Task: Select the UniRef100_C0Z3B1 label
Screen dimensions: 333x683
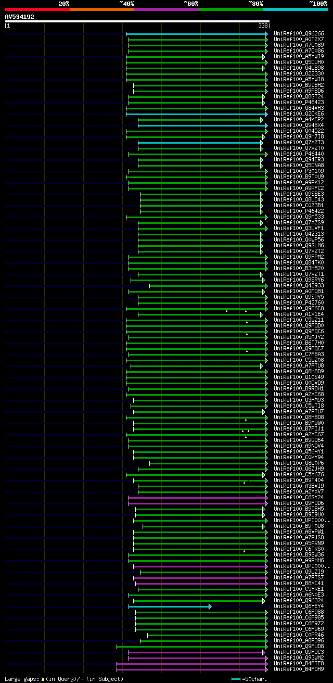Action: [299, 206]
